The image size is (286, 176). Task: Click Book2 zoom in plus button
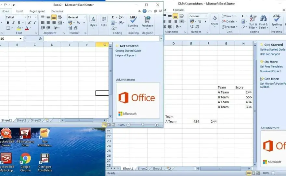point(157,125)
